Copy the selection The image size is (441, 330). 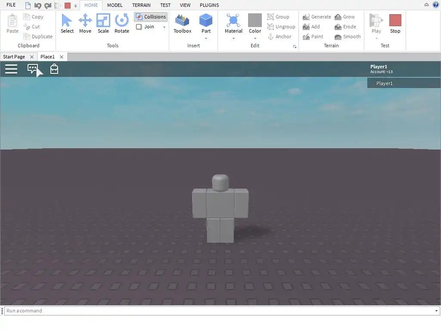pos(34,17)
